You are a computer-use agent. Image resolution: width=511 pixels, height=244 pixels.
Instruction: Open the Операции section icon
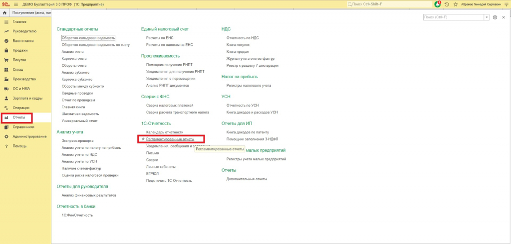(x=6, y=108)
